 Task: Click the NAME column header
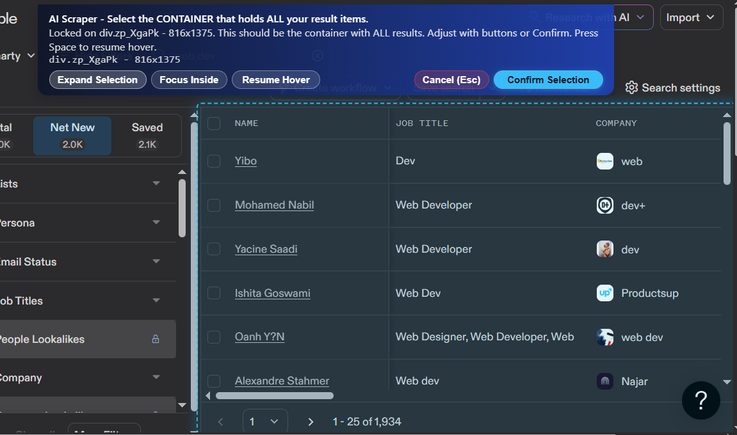pyautogui.click(x=247, y=123)
